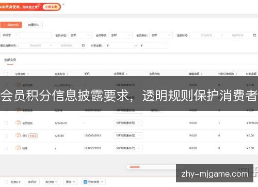
Task: Click the blue export icon beside 导出会员
Action: [85, 182]
